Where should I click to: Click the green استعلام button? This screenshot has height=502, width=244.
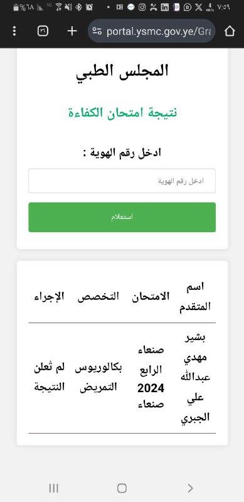122,217
